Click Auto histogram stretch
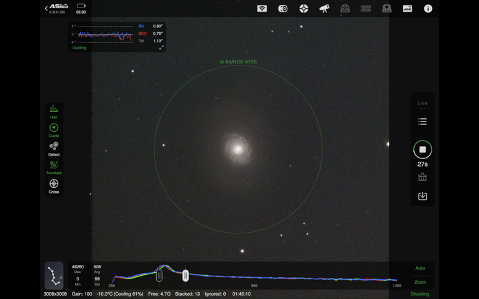479x299 pixels. coord(420,268)
